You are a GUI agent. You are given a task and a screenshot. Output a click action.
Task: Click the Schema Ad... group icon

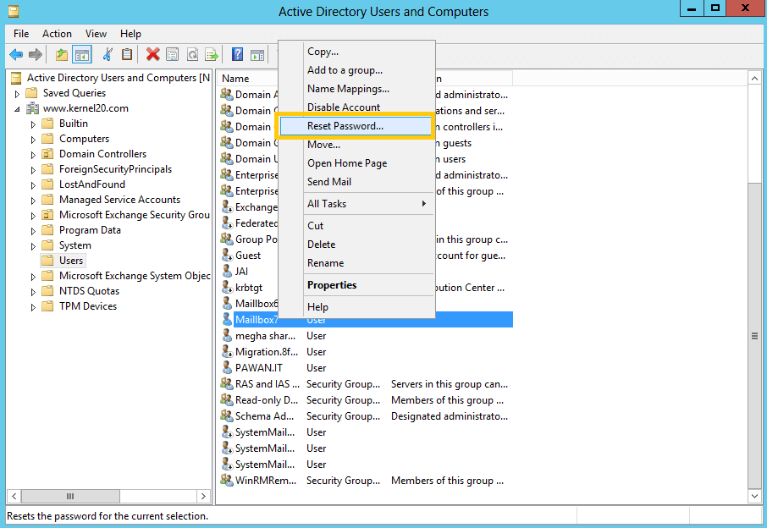[x=227, y=415]
